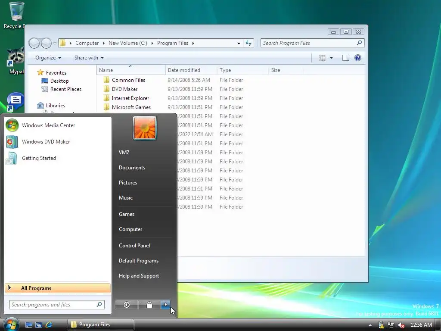This screenshot has width=441, height=331.
Task: Click Show Desktop quick launch icon
Action: pos(29,325)
